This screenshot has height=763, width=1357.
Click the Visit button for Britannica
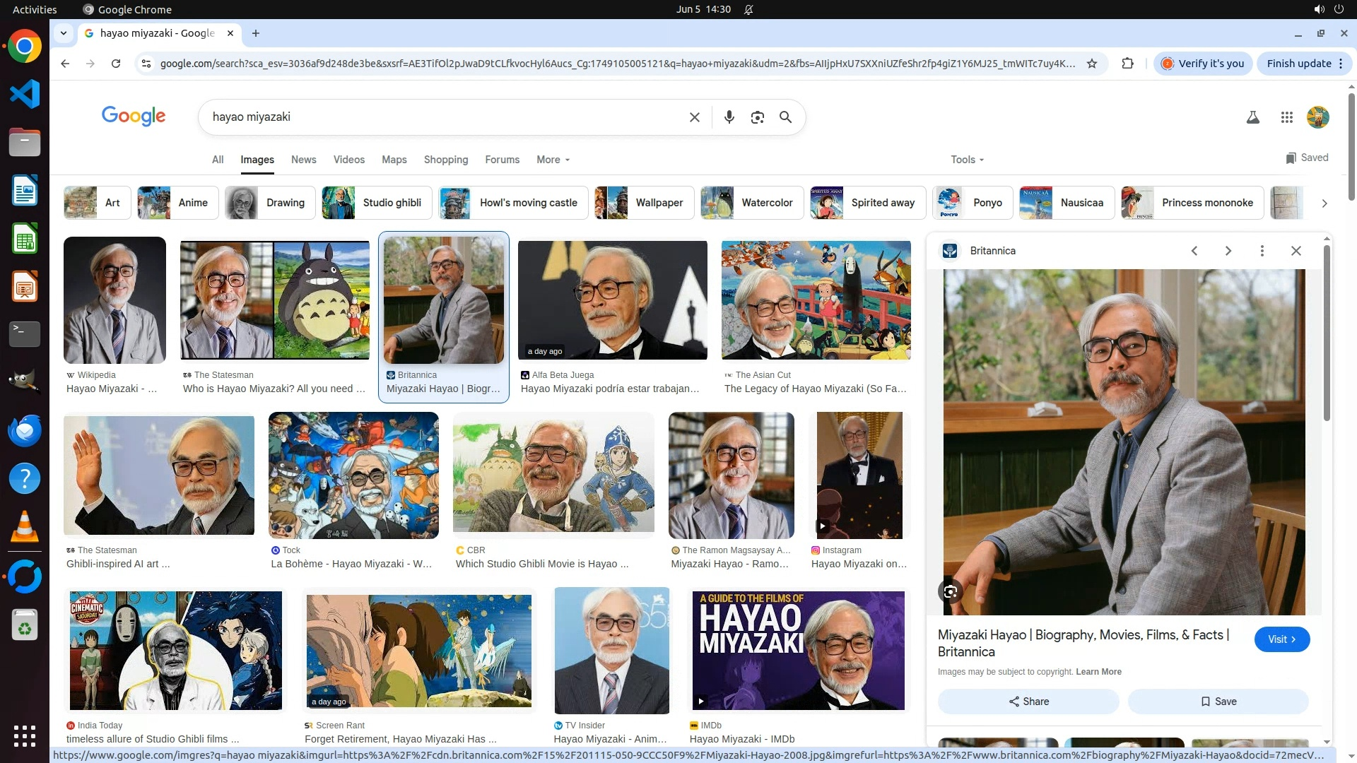(x=1281, y=639)
